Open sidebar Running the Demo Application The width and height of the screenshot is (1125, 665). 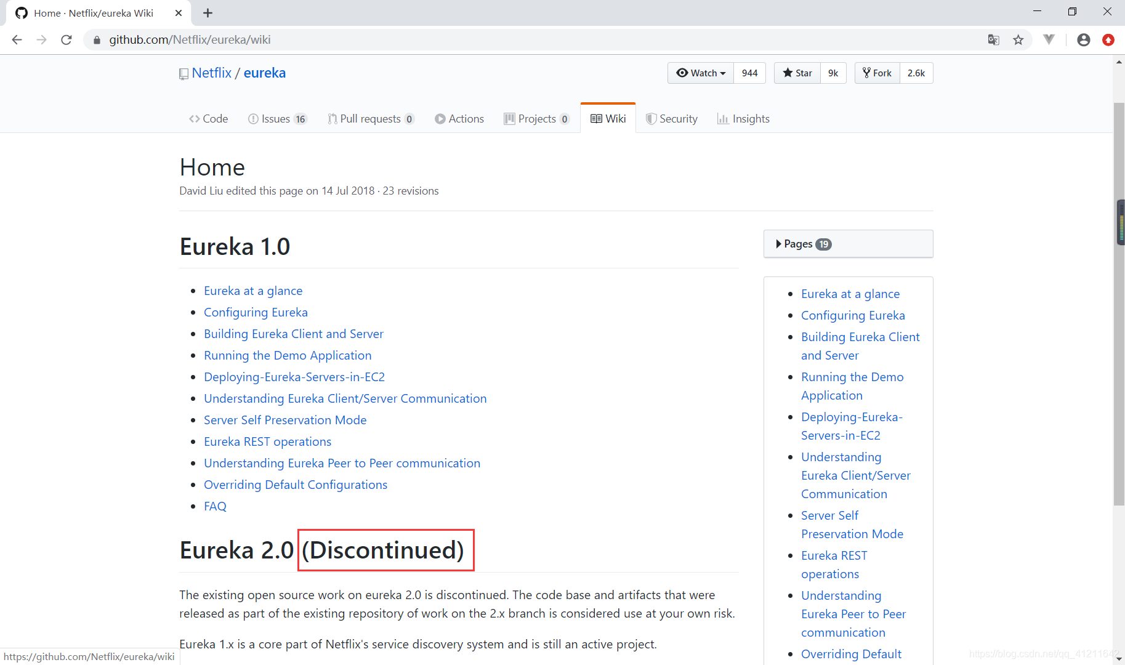click(x=852, y=386)
